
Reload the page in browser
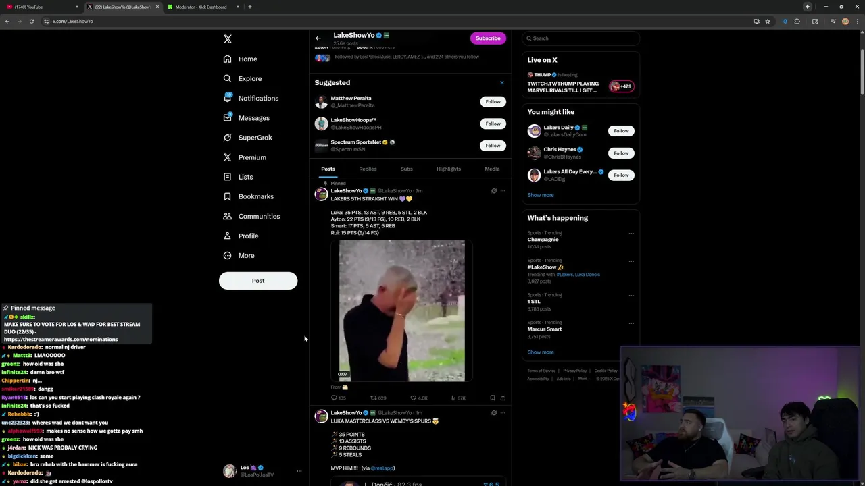[31, 21]
